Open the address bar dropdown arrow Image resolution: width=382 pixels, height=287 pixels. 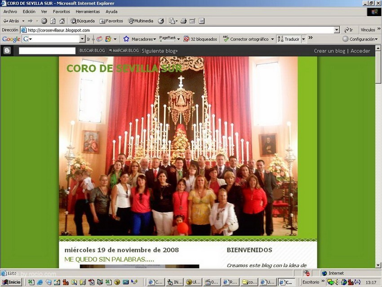coord(337,30)
